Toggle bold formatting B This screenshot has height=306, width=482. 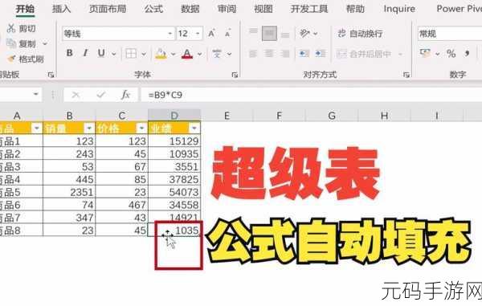tap(70, 53)
